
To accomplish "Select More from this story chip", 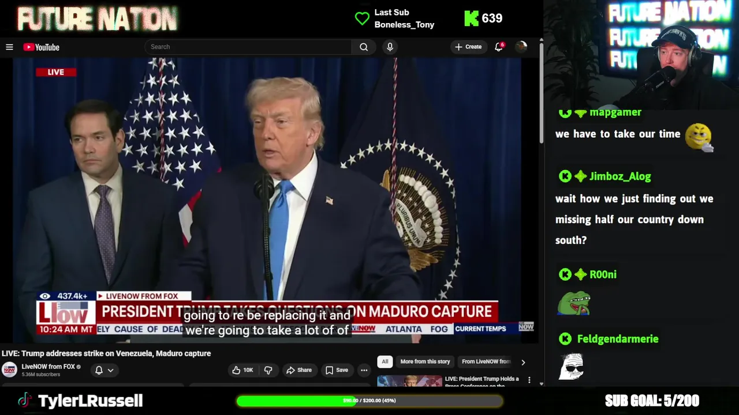I will [x=425, y=361].
